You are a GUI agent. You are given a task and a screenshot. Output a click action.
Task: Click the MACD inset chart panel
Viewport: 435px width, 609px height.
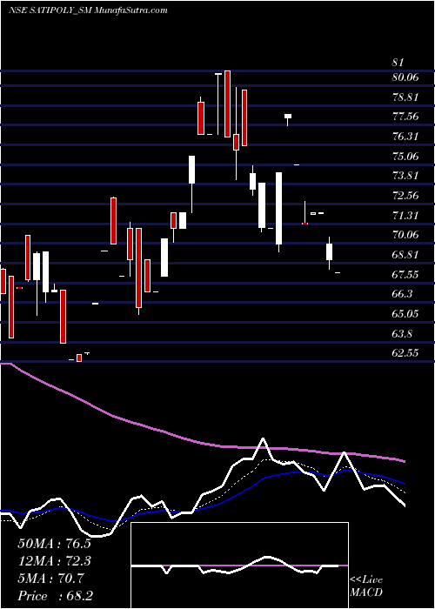pyautogui.click(x=239, y=565)
